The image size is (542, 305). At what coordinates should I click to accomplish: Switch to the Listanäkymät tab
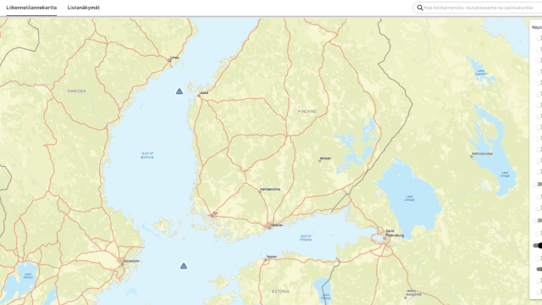[83, 8]
